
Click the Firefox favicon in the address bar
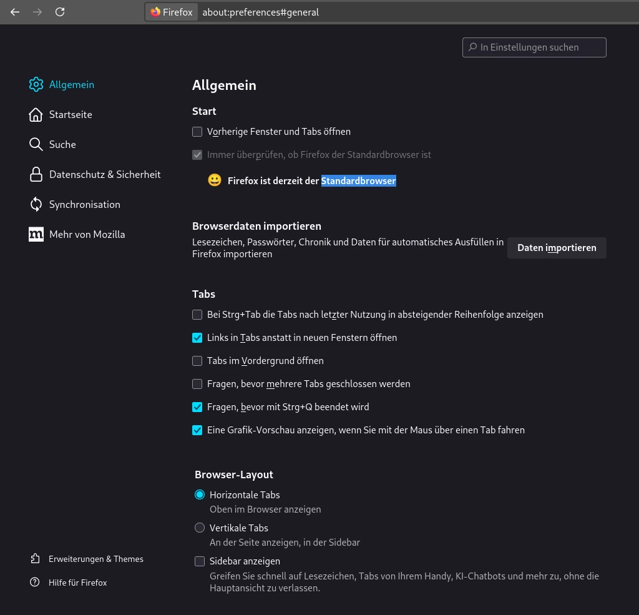[155, 12]
